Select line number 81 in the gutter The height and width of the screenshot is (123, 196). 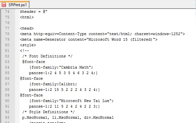click(x=7, y=51)
